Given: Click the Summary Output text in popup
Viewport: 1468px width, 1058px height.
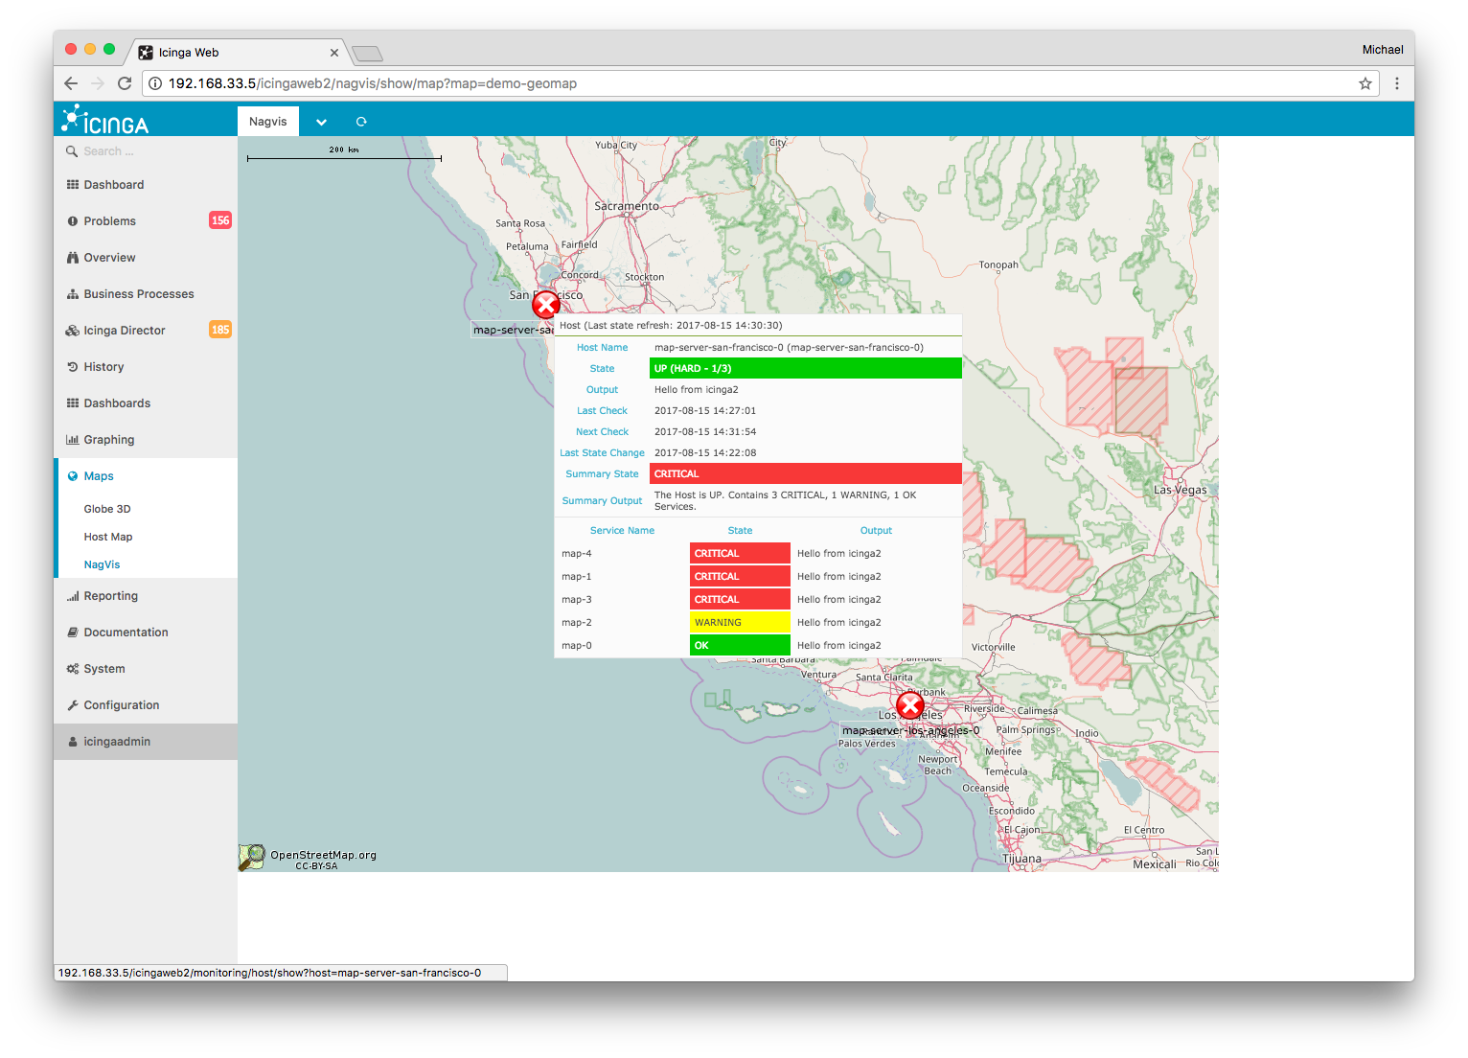Looking at the screenshot, I should click(785, 500).
